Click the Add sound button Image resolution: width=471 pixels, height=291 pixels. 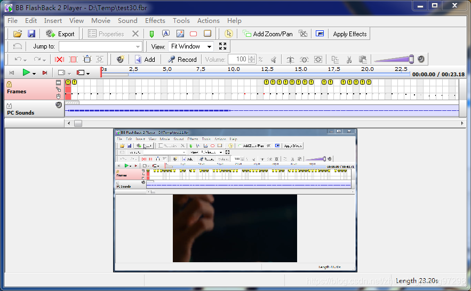[145, 59]
